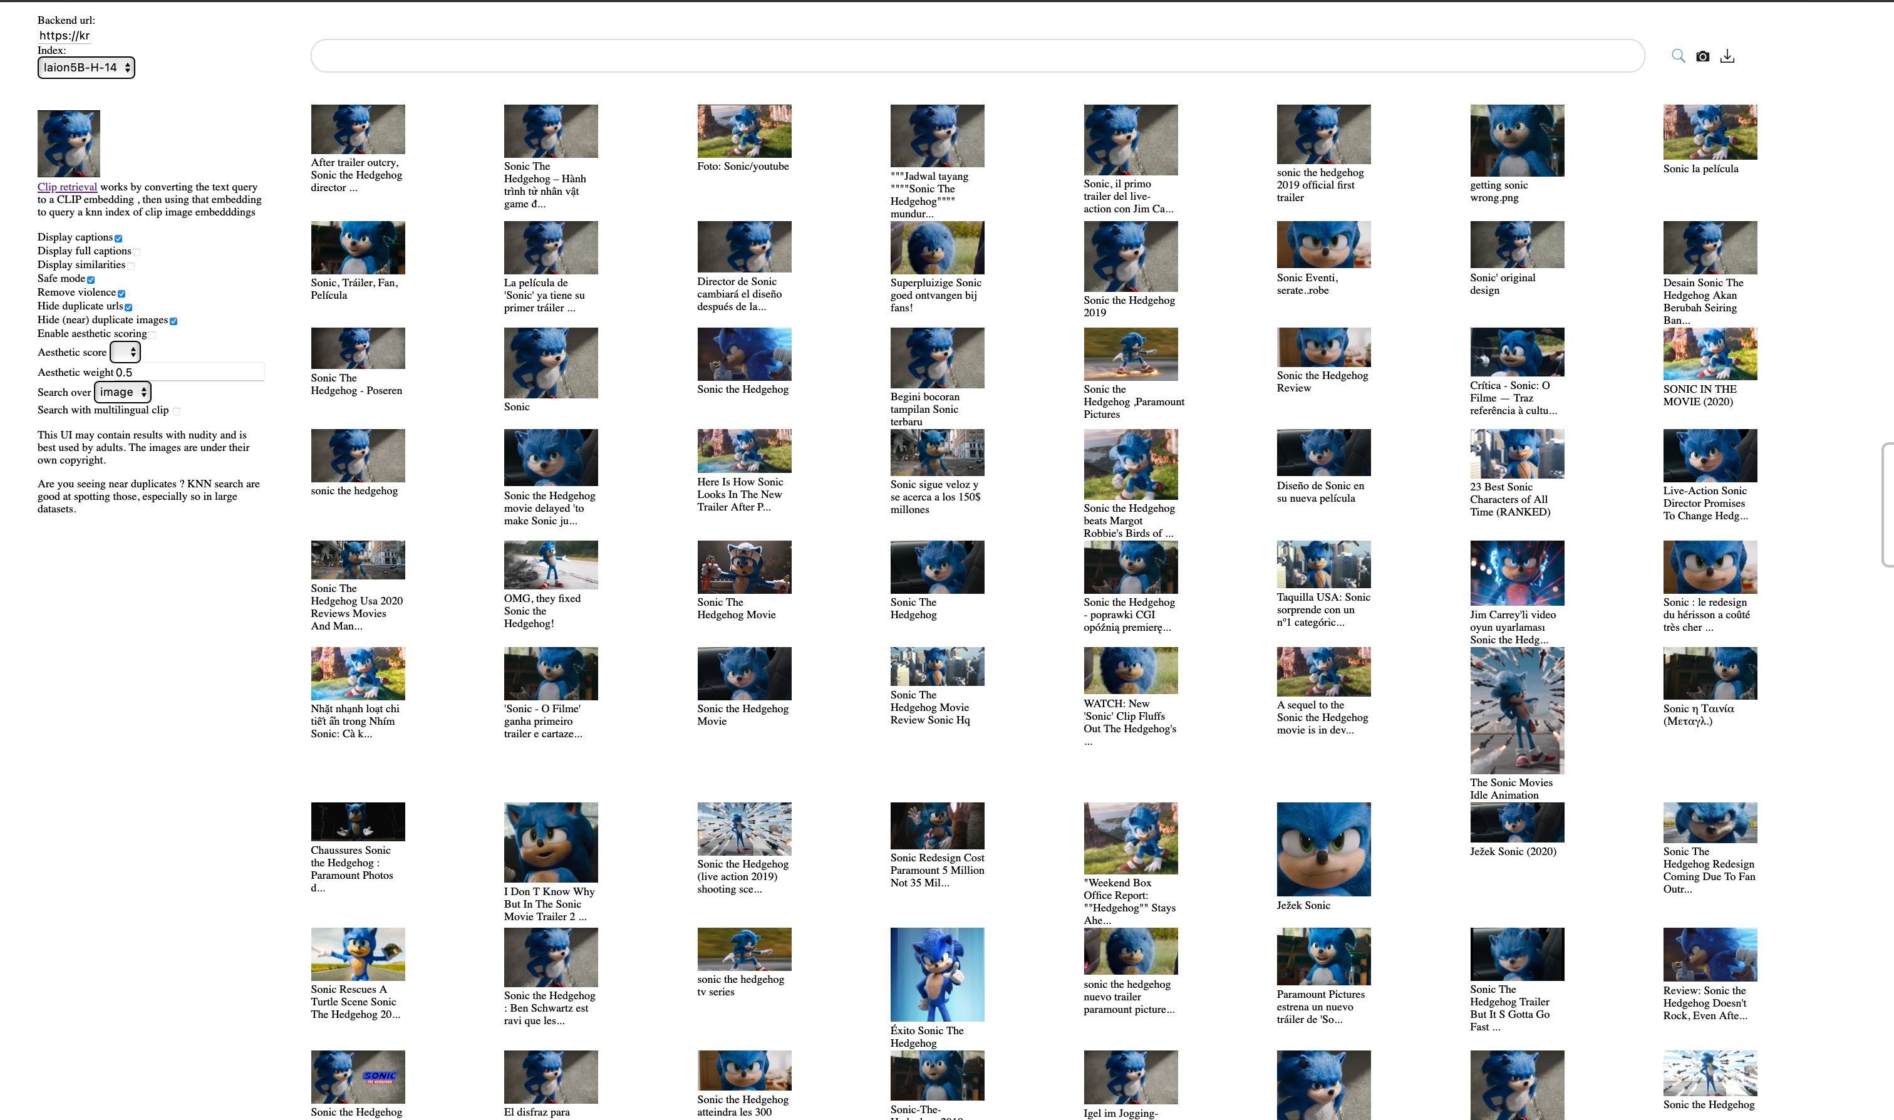Viewport: 1894px width, 1120px height.
Task: Click into the main search bar
Action: pos(977,56)
